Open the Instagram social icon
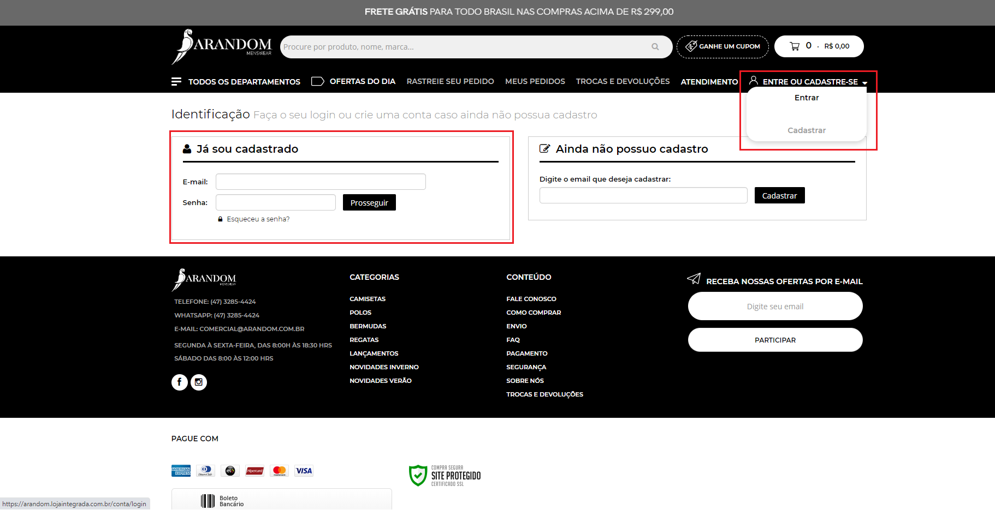 [x=199, y=382]
